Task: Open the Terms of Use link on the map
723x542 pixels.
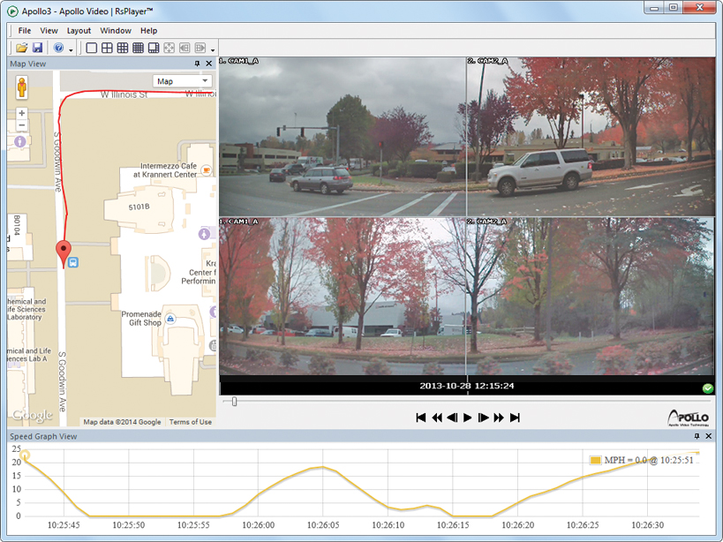Action: point(191,422)
